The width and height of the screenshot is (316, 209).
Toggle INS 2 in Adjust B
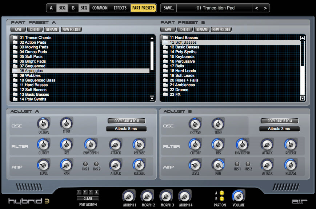click(x=248, y=164)
